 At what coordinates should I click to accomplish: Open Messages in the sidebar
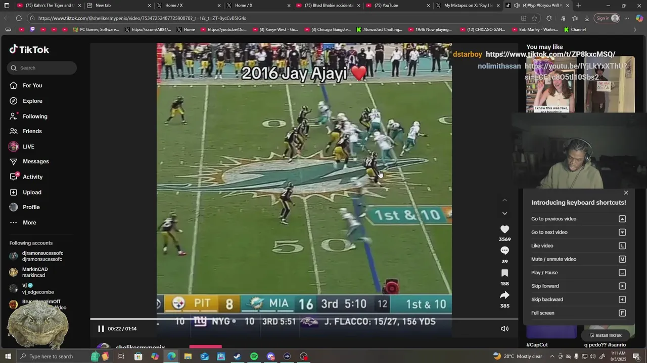pos(29,161)
